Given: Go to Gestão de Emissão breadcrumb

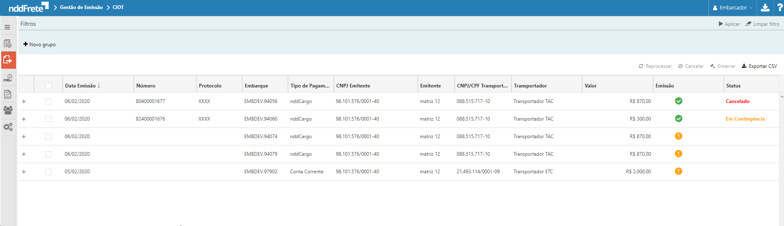Looking at the screenshot, I should pos(81,7).
